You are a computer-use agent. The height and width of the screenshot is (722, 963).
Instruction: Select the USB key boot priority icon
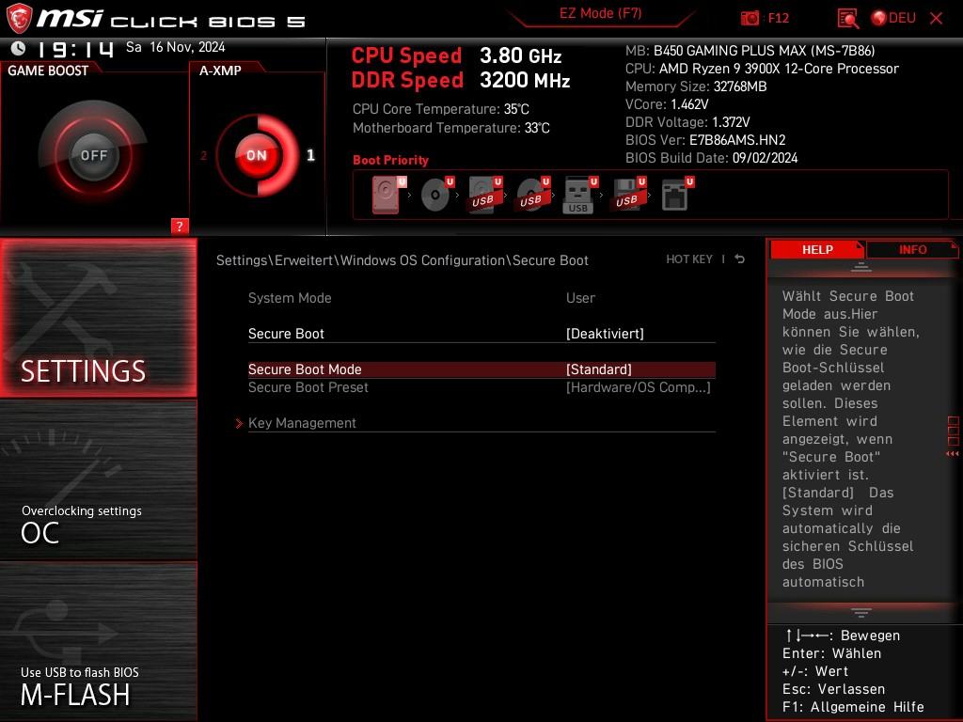[580, 196]
